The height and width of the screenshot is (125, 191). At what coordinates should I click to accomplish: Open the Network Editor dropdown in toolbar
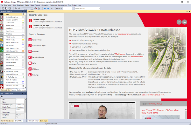pyautogui.click(x=87, y=8)
